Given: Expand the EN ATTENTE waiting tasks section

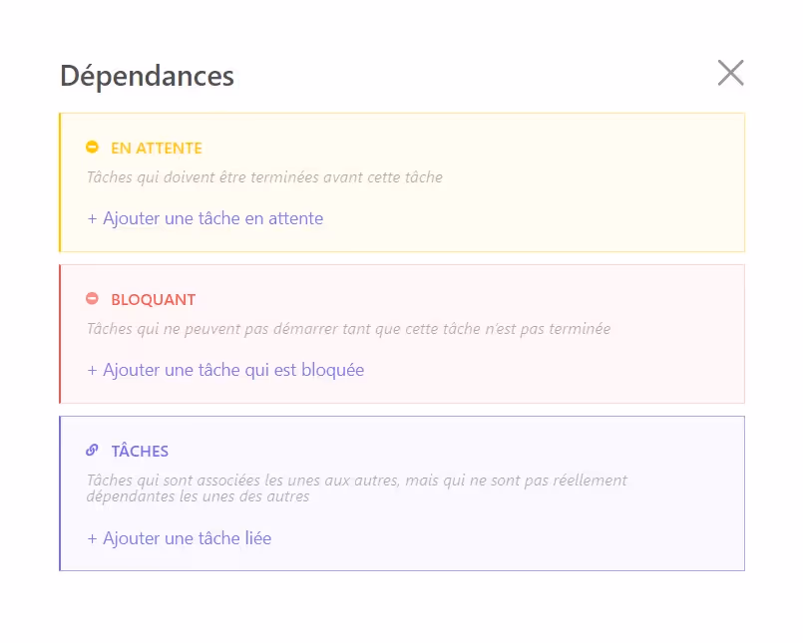Looking at the screenshot, I should 156,148.
